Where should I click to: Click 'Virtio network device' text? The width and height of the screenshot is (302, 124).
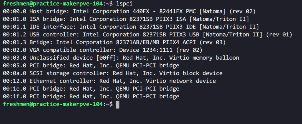click(x=181, y=81)
